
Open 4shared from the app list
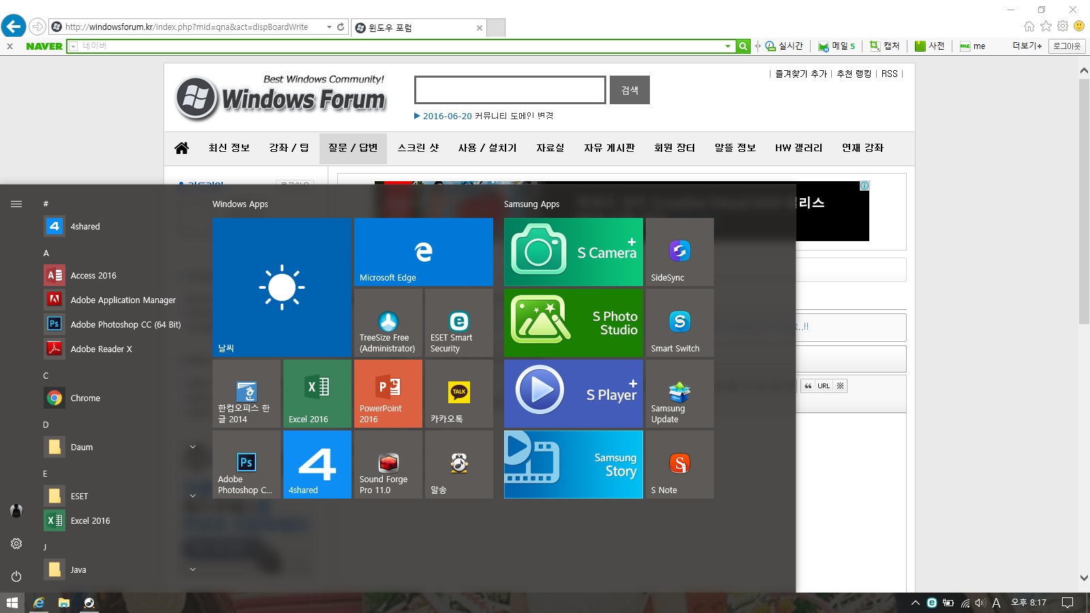tap(121, 226)
